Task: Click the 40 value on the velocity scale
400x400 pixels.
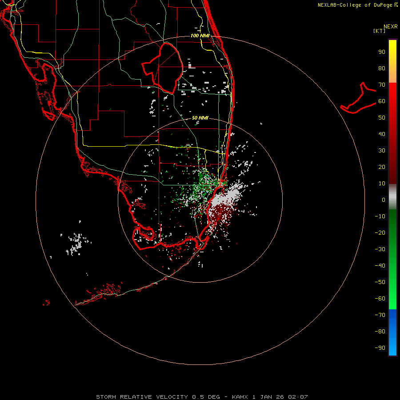Action: click(x=382, y=134)
